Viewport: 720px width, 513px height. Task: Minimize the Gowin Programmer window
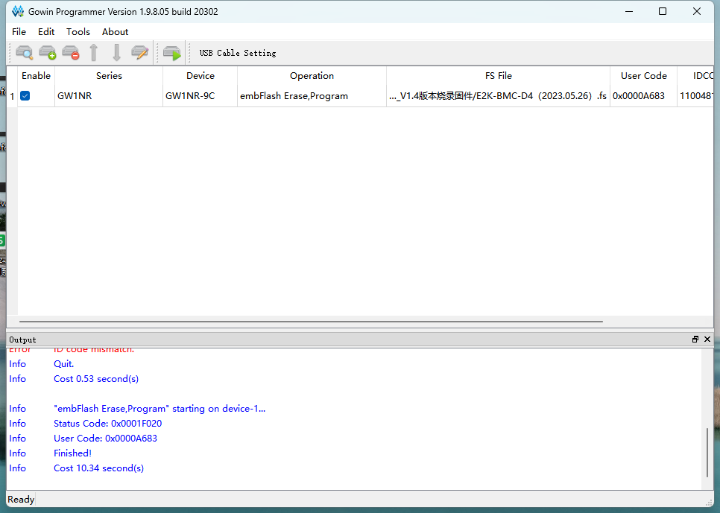click(x=629, y=11)
